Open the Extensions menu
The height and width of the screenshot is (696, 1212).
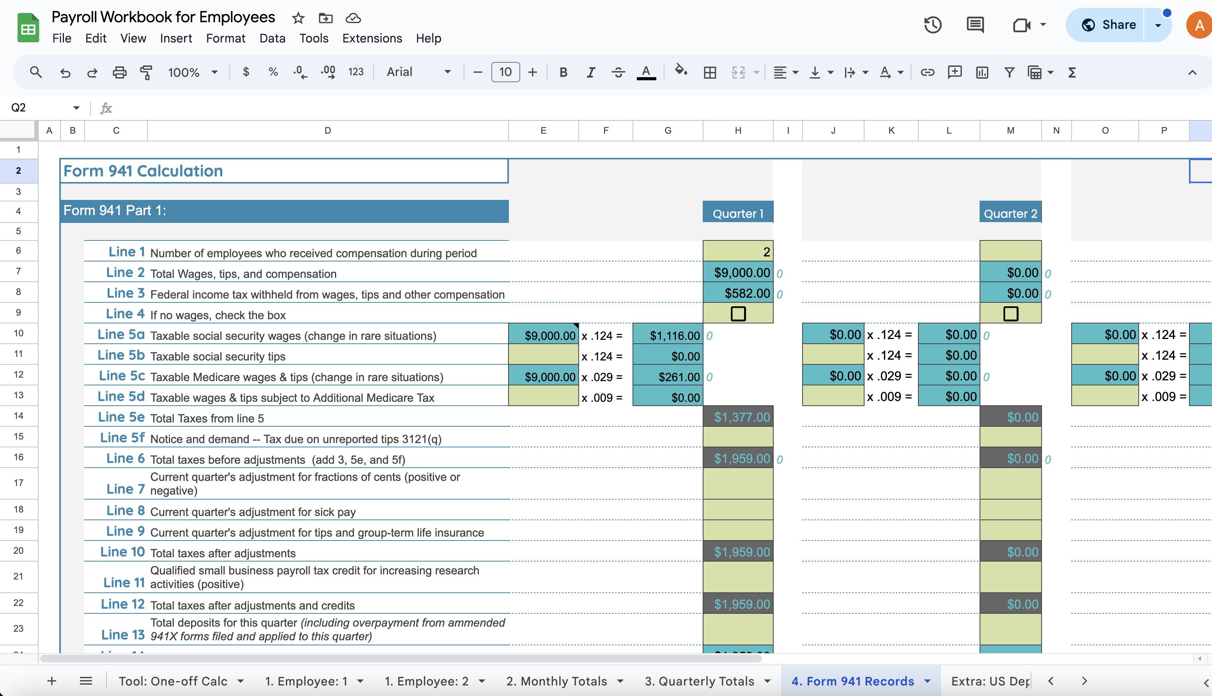tap(372, 38)
